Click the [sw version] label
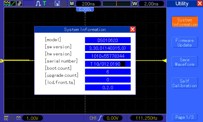The height and width of the screenshot is (122, 203). (x=58, y=47)
